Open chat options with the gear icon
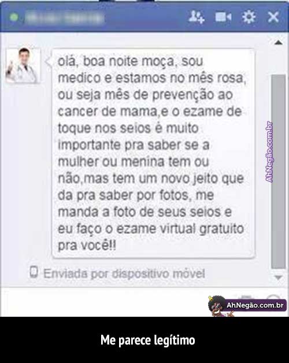The width and height of the screenshot is (289, 363). tap(249, 17)
